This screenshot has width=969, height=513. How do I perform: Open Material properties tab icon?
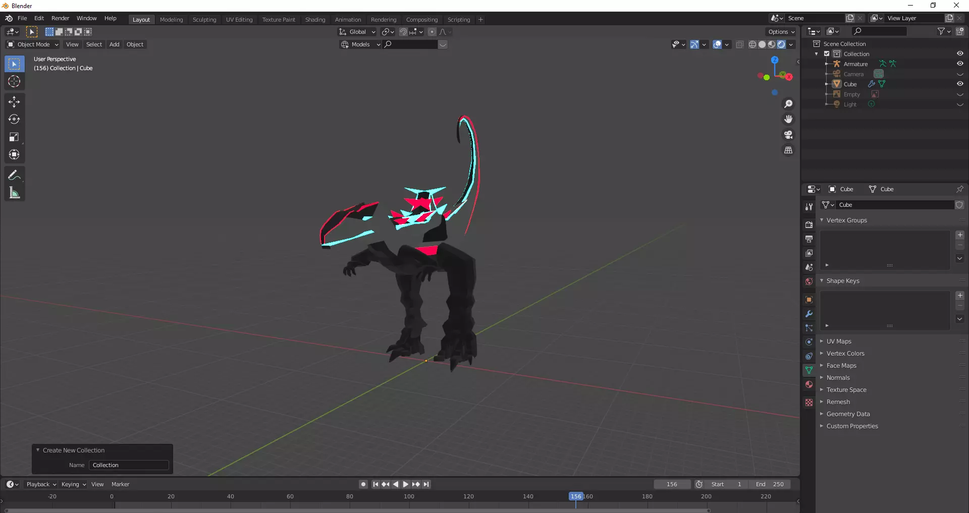coord(809,384)
